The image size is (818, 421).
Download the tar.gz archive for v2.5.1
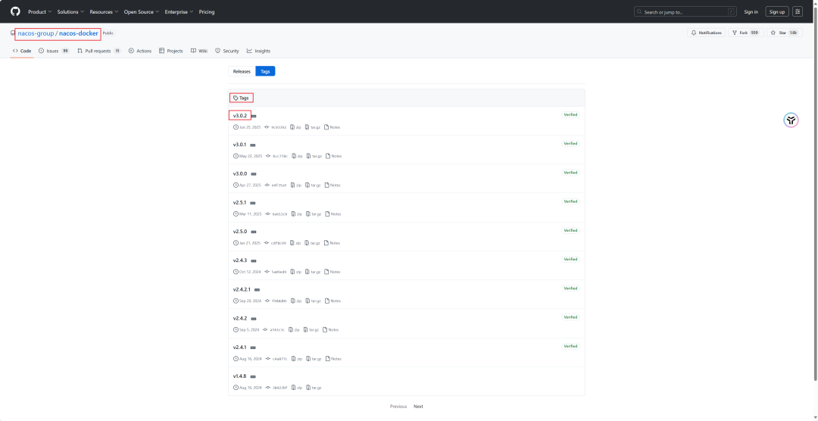[313, 214]
